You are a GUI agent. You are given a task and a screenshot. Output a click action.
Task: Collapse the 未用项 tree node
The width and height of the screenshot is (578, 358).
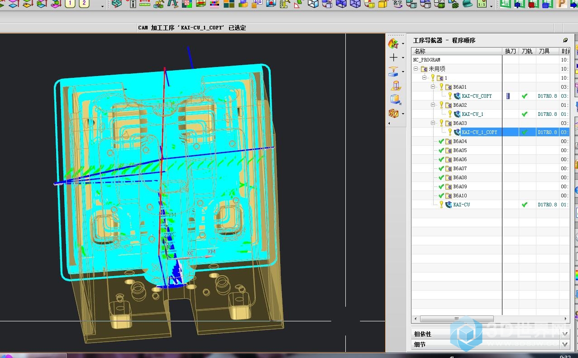[416, 69]
